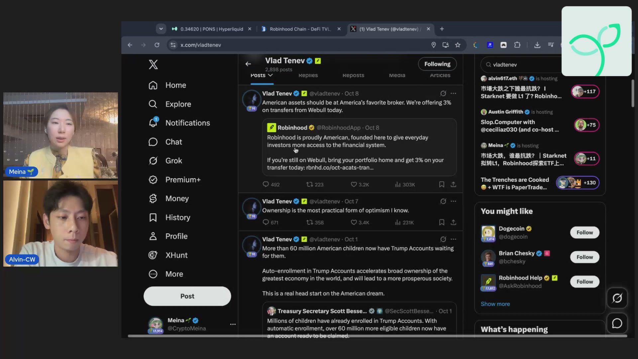Like the Oct 8 post with 3.2K likes
This screenshot has height=359, width=638.
click(360, 184)
